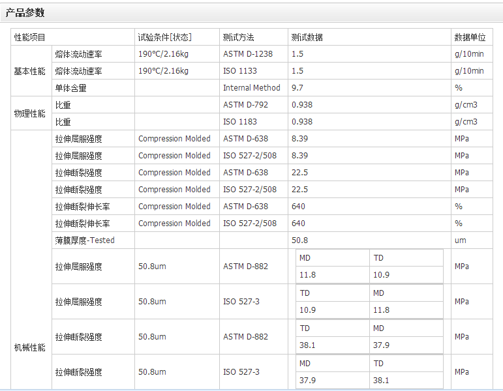Select the 数据单位 column header
The width and height of the screenshot is (503, 391).
[x=470, y=37]
